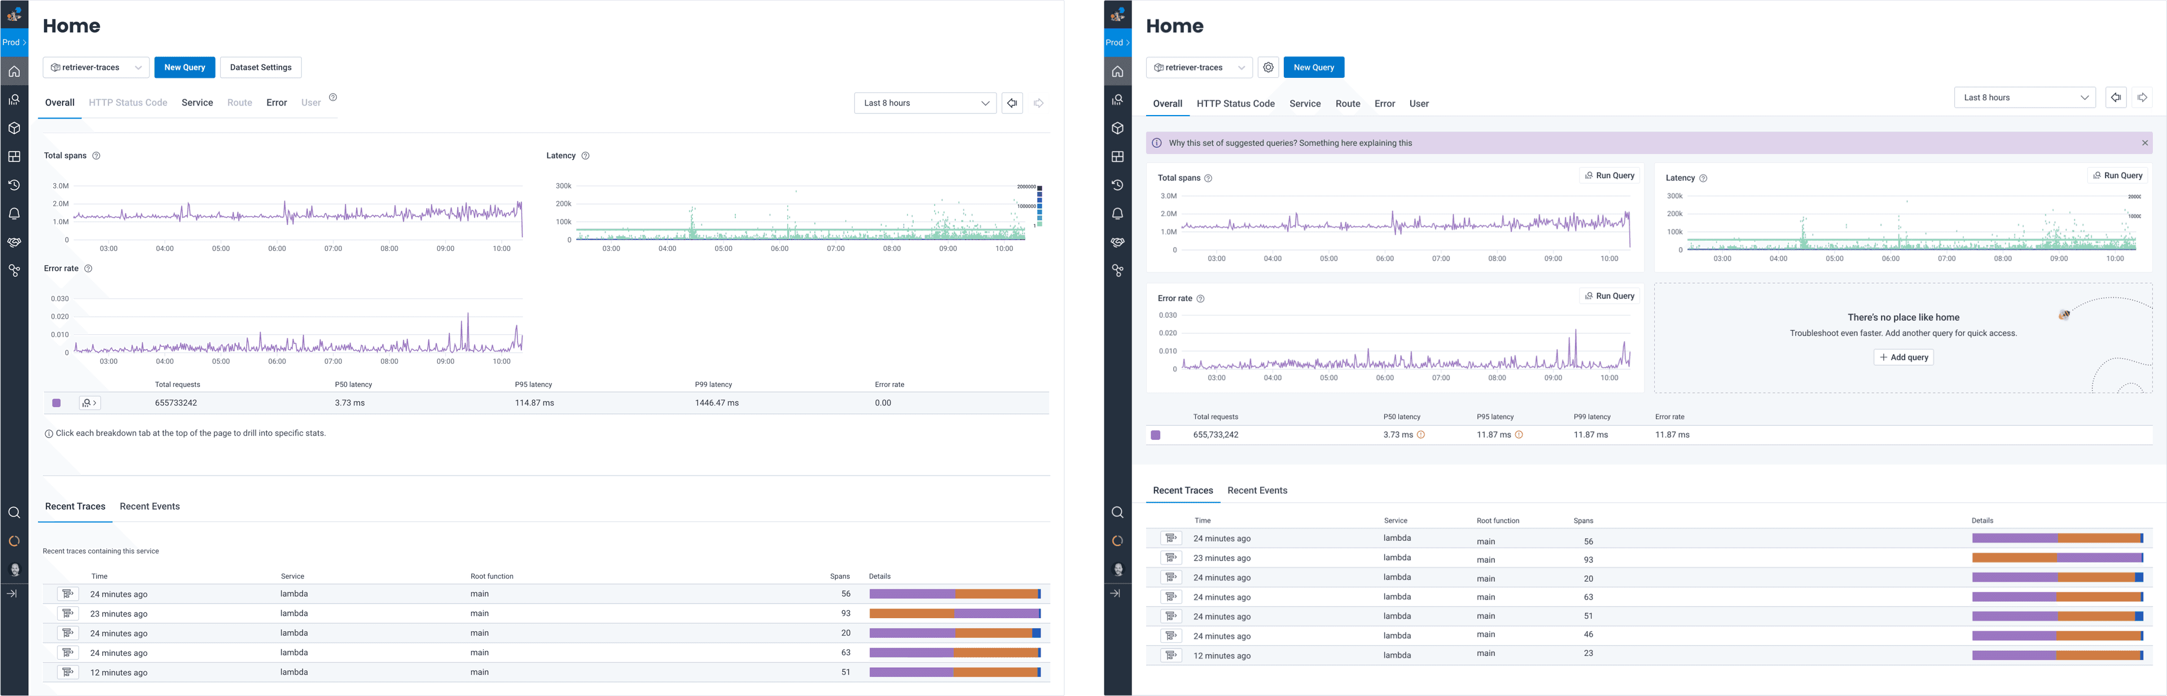Open history icon in right-hand mockup sidebar
The image size is (2167, 696).
point(1117,185)
